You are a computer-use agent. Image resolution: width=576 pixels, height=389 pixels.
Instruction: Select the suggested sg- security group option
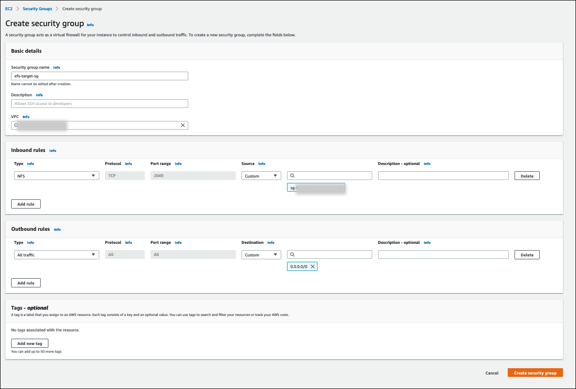(316, 188)
